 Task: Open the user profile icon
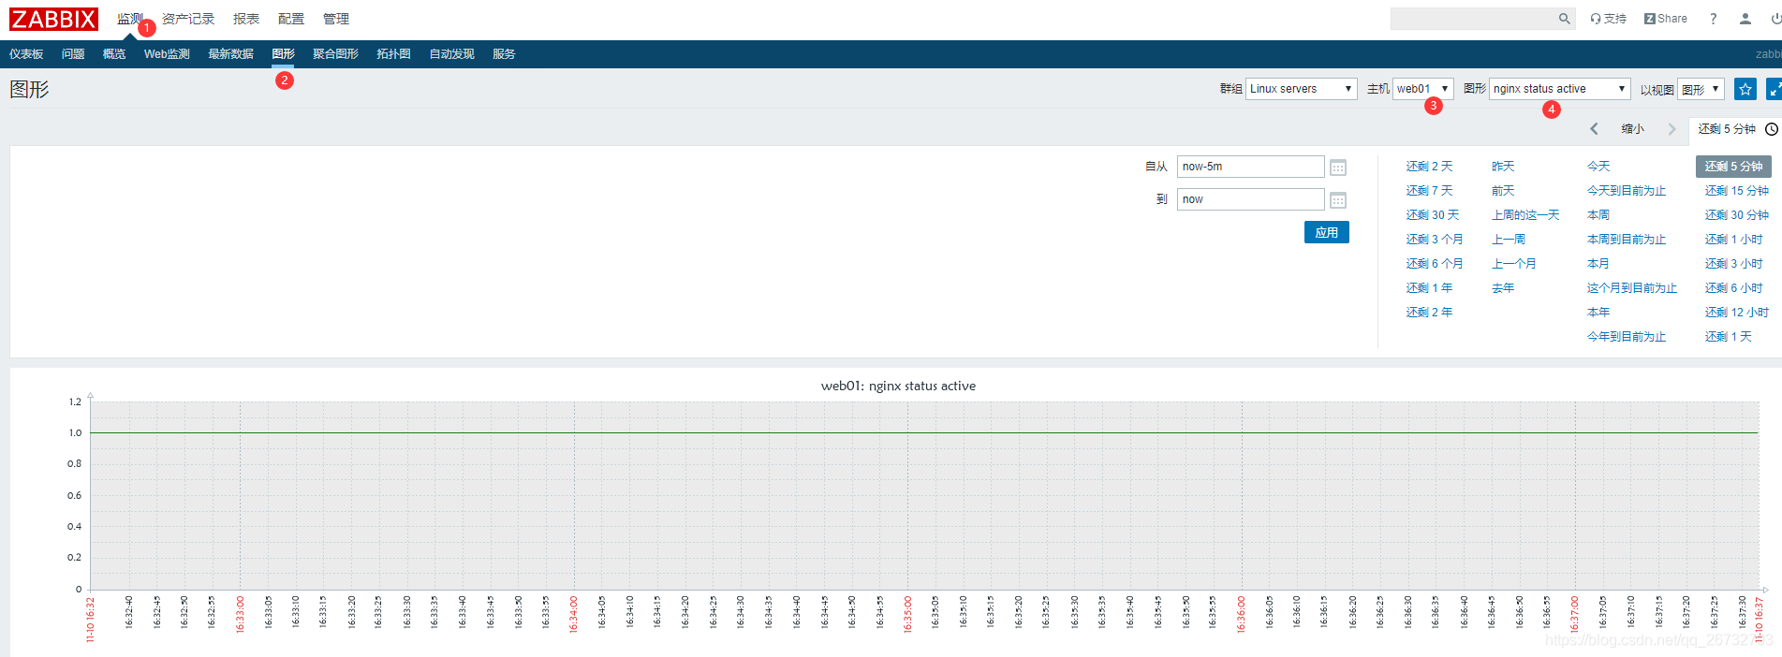point(1745,19)
